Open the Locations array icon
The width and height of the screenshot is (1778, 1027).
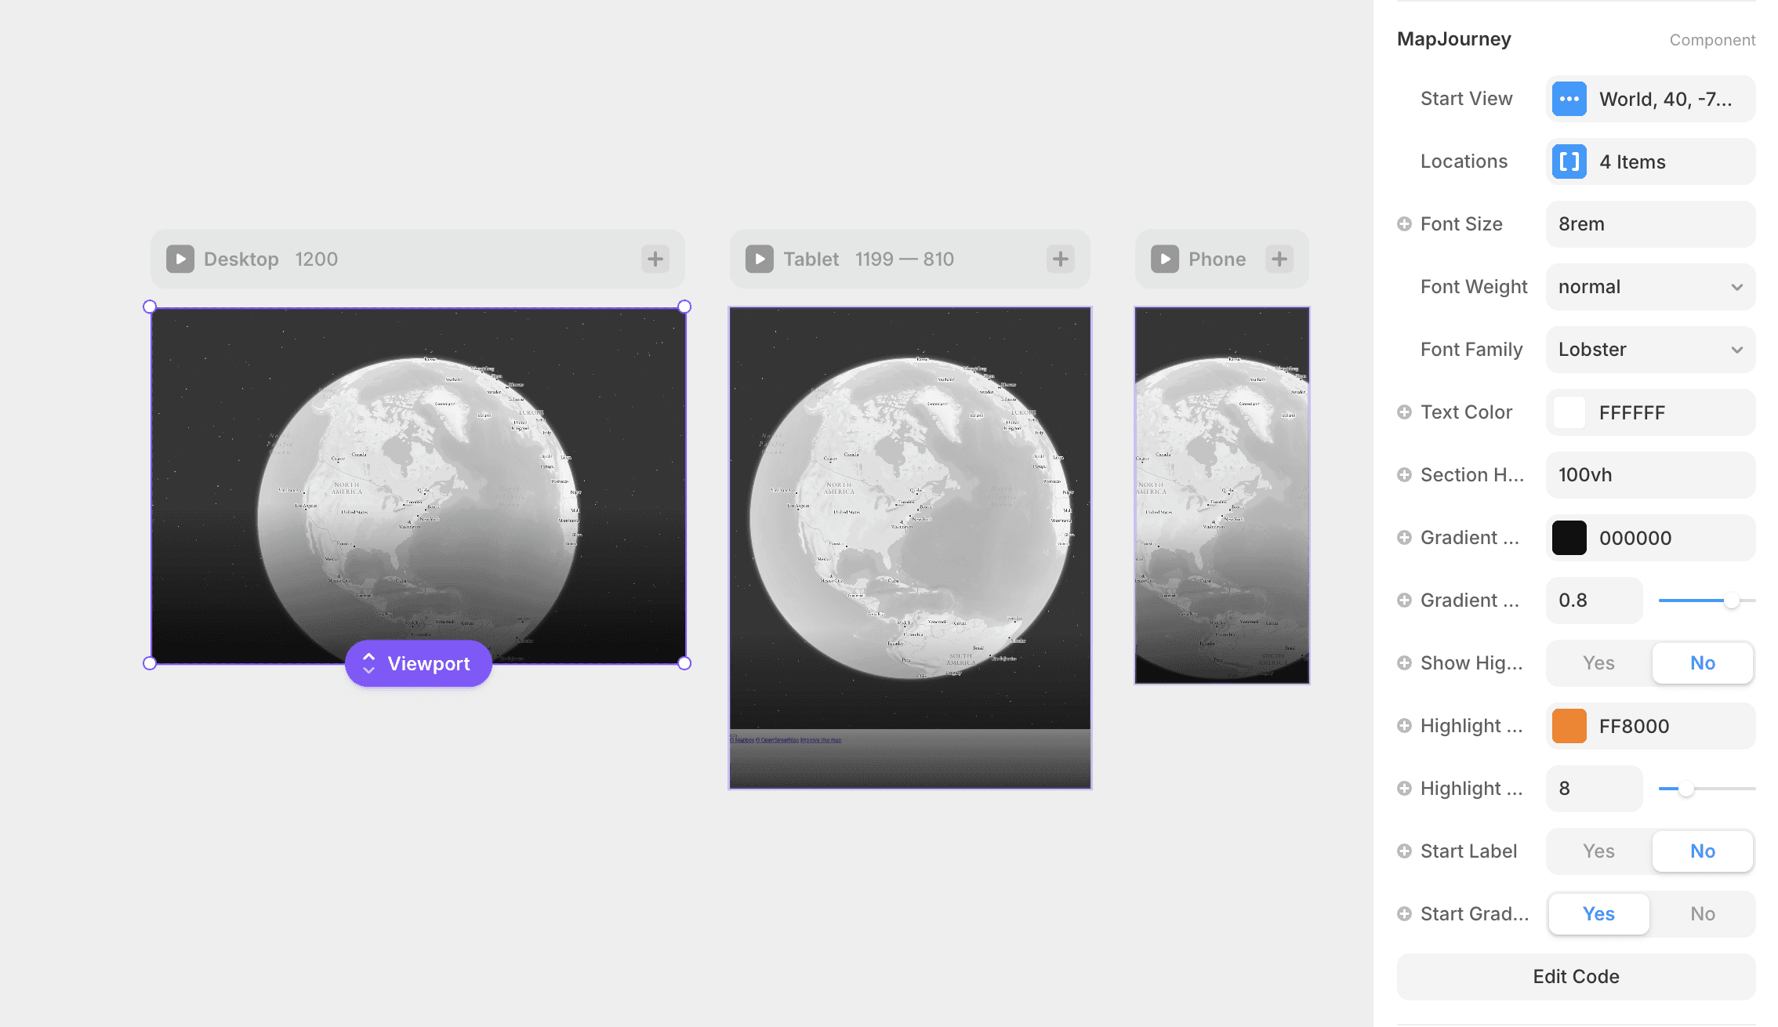tap(1569, 161)
